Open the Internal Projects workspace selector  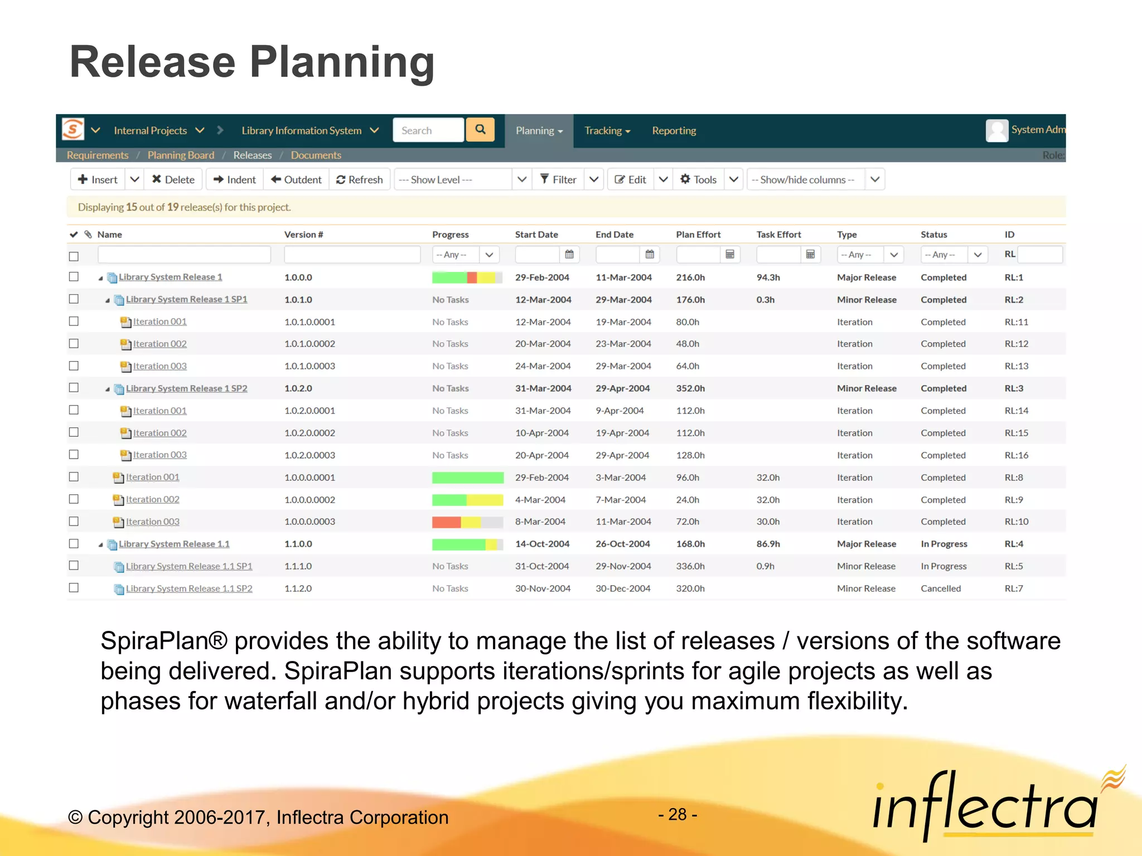click(x=159, y=130)
